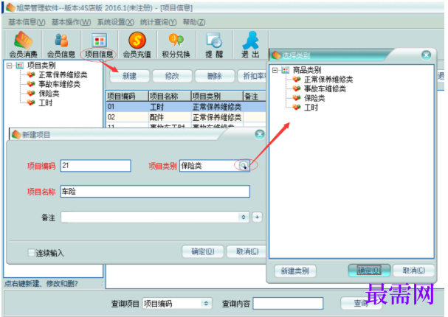Viewport: 448px width, 317px height.
Task: Expand the 备注 combo box arrow
Action: tap(244, 217)
